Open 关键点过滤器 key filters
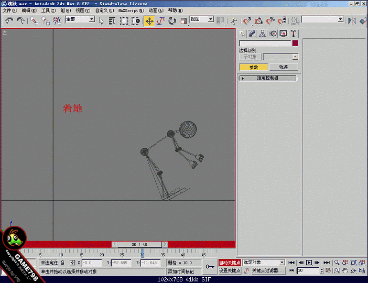The image size is (368, 283). pyautogui.click(x=268, y=270)
